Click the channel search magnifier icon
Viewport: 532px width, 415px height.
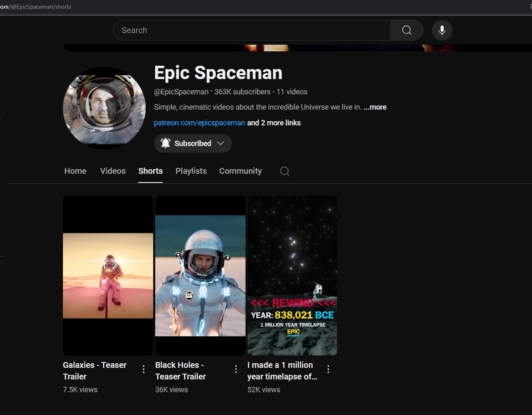[285, 171]
